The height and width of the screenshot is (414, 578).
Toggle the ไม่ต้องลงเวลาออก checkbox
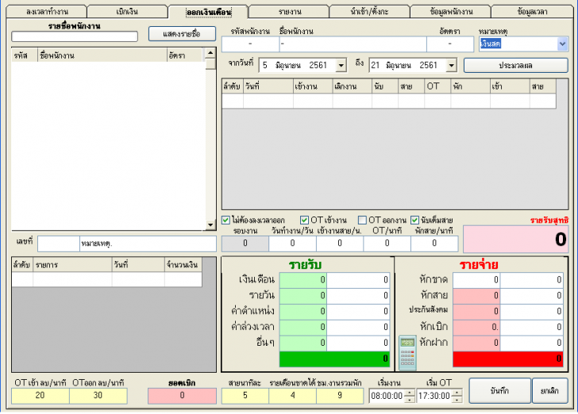click(225, 220)
